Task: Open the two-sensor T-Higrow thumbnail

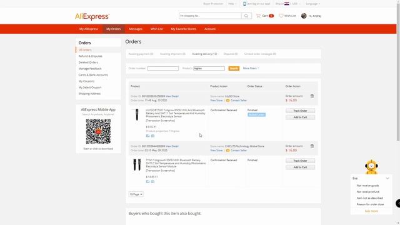Action: coord(137,165)
